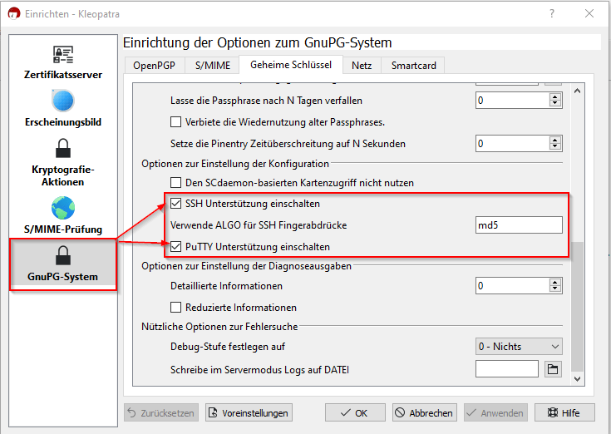Screen dimensions: 611x434
Task: Click the folder browse icon for log file
Action: coord(553,369)
